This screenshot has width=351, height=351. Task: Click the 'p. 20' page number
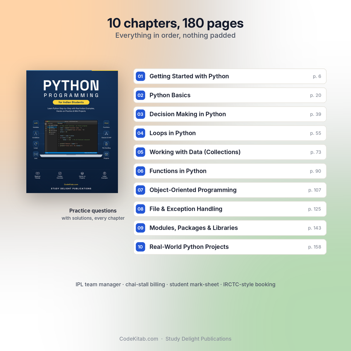click(x=316, y=95)
